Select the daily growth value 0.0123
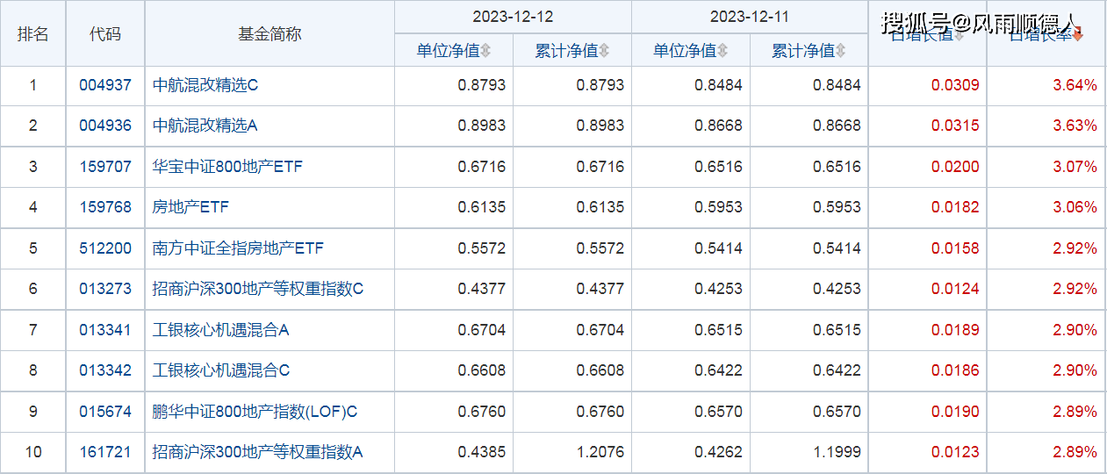The width and height of the screenshot is (1107, 474). click(x=955, y=452)
